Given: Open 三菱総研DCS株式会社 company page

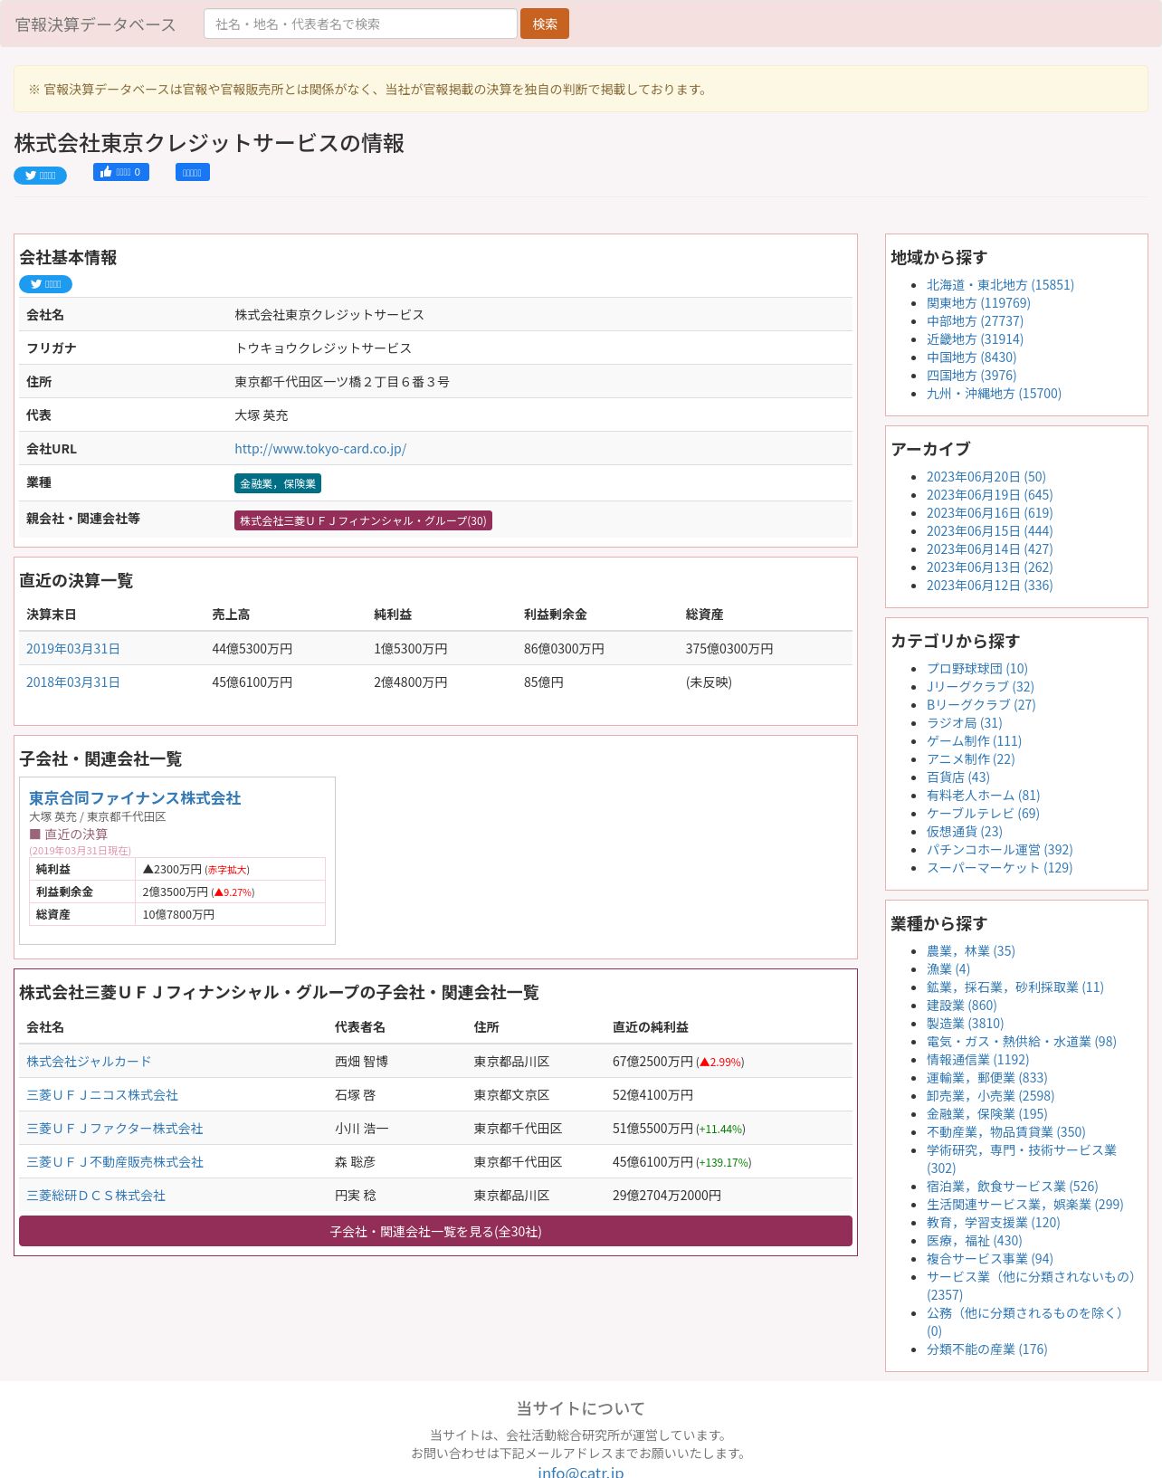Looking at the screenshot, I should [96, 1196].
